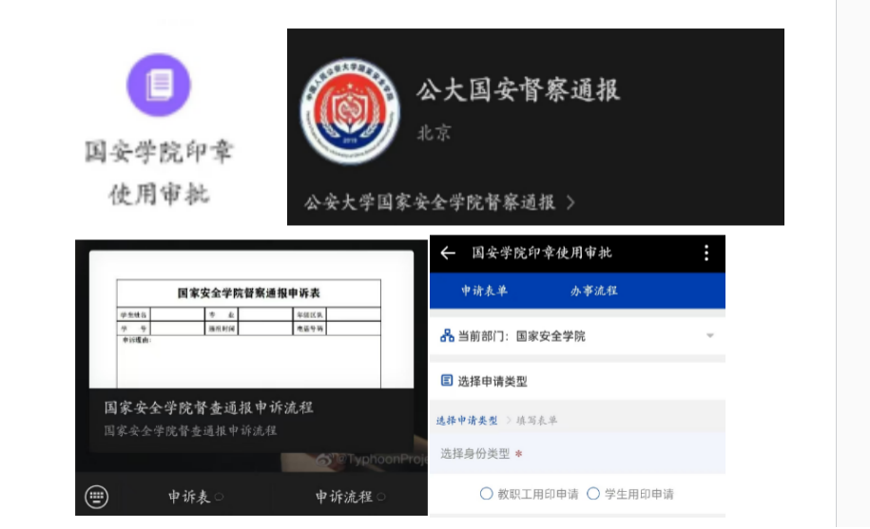
Task: Select the 选择身份类型 field label
Action: pos(475,454)
